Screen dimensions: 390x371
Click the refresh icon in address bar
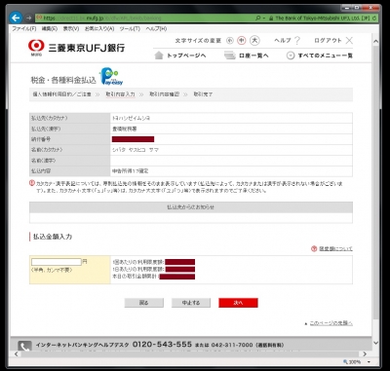(x=375, y=19)
